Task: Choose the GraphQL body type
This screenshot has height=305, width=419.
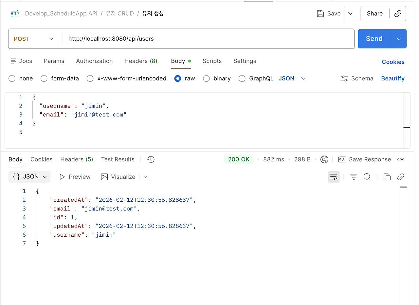Action: pyautogui.click(x=242, y=78)
